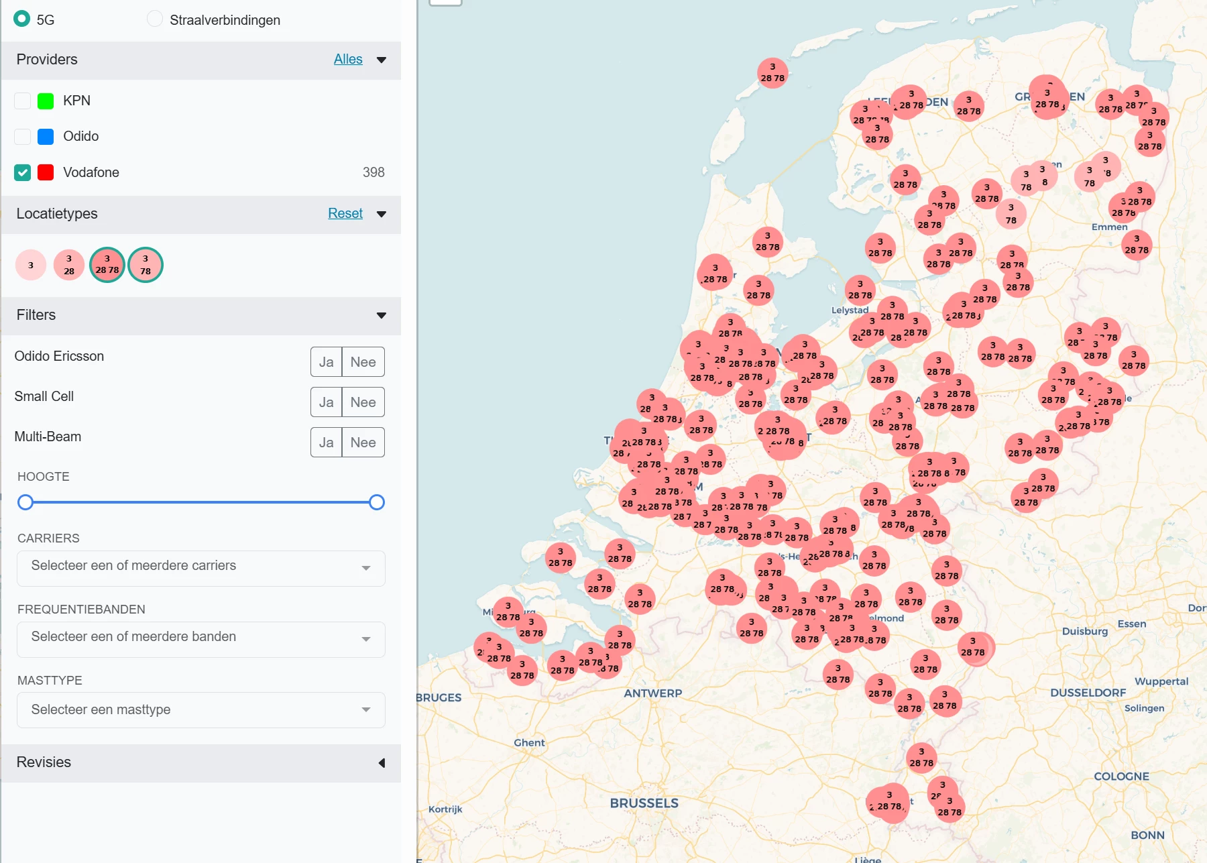Toggle the location type icon 3 and 28
1207x863 pixels.
pos(69,265)
